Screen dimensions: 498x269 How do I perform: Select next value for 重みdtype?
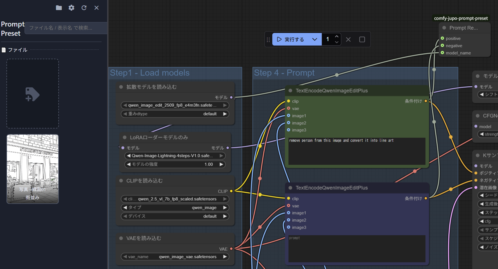tap(225, 114)
